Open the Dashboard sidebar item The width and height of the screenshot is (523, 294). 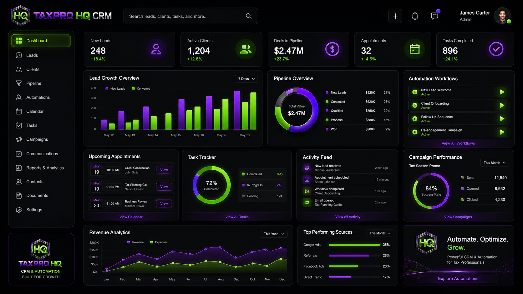[41, 41]
